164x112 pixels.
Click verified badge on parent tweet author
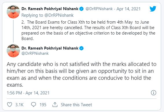[82, 9]
